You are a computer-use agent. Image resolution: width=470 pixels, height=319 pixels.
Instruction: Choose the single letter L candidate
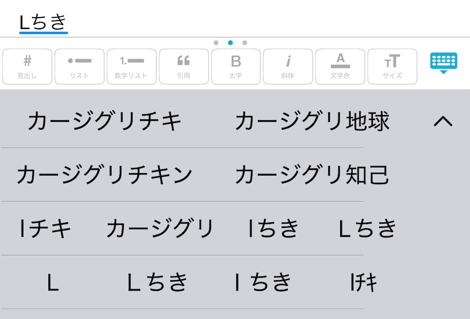[x=53, y=282]
